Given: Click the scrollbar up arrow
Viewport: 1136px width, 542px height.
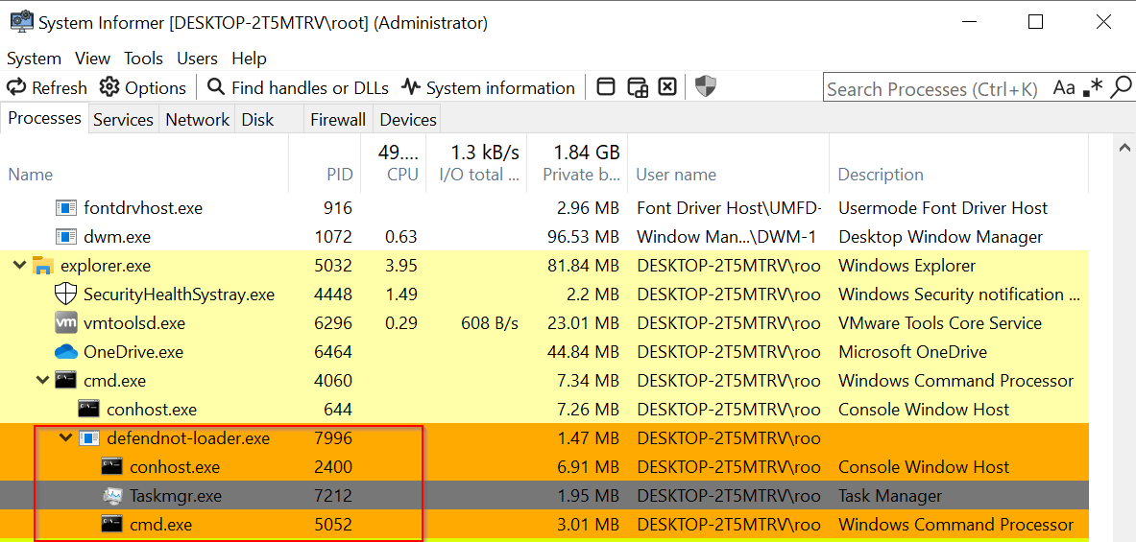Looking at the screenshot, I should pos(1124,148).
